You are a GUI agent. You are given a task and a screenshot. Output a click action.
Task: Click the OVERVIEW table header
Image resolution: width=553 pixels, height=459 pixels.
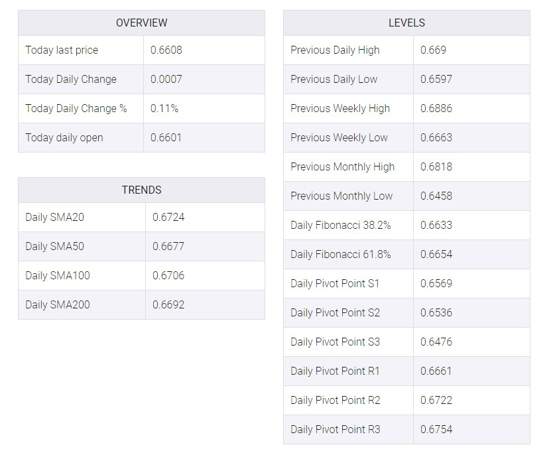pos(141,23)
